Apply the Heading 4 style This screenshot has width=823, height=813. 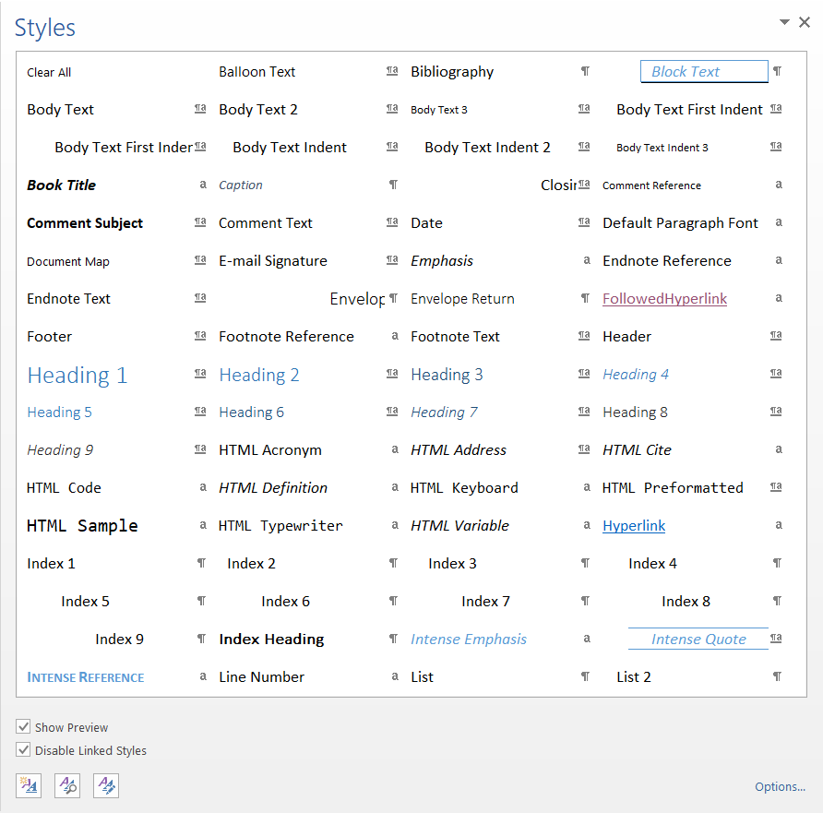tap(636, 375)
